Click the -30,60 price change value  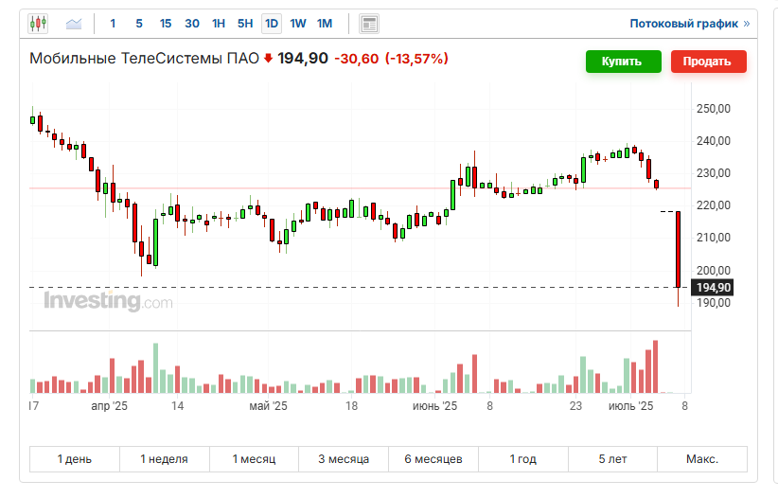[356, 59]
